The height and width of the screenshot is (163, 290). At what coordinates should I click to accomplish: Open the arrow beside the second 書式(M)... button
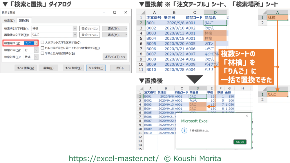point(126,35)
